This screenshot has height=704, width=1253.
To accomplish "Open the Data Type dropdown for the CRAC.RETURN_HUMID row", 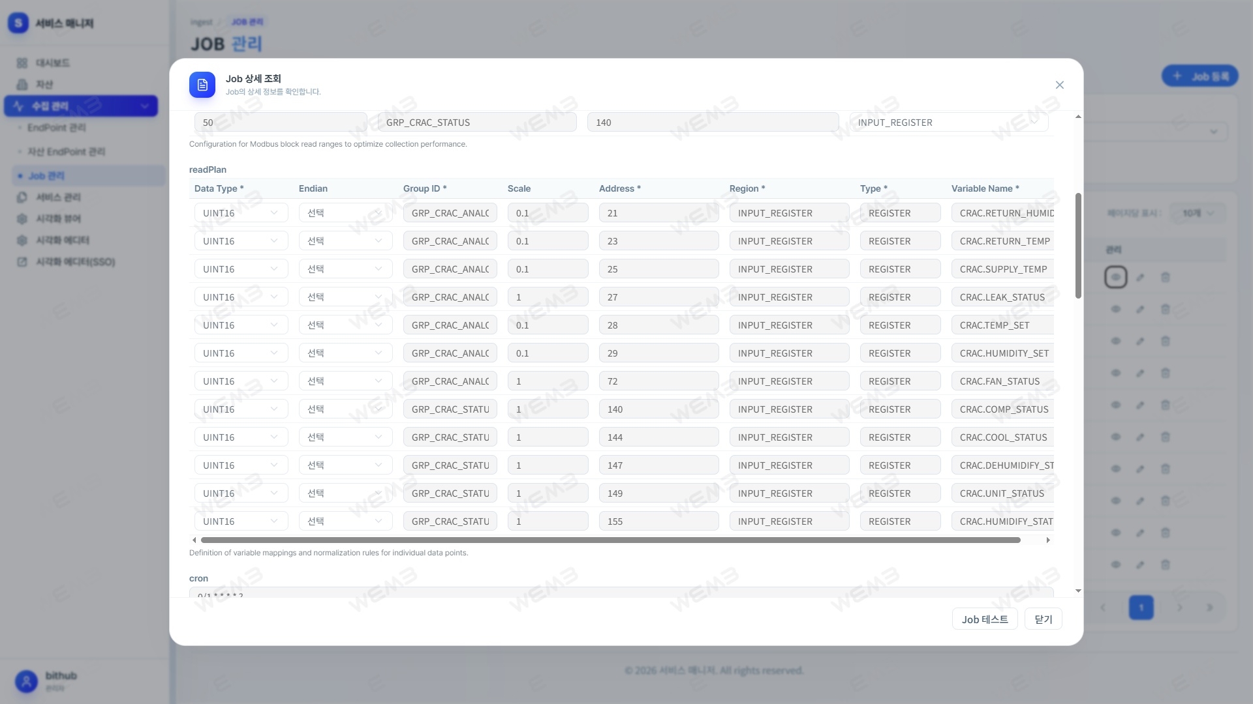I will point(241,213).
